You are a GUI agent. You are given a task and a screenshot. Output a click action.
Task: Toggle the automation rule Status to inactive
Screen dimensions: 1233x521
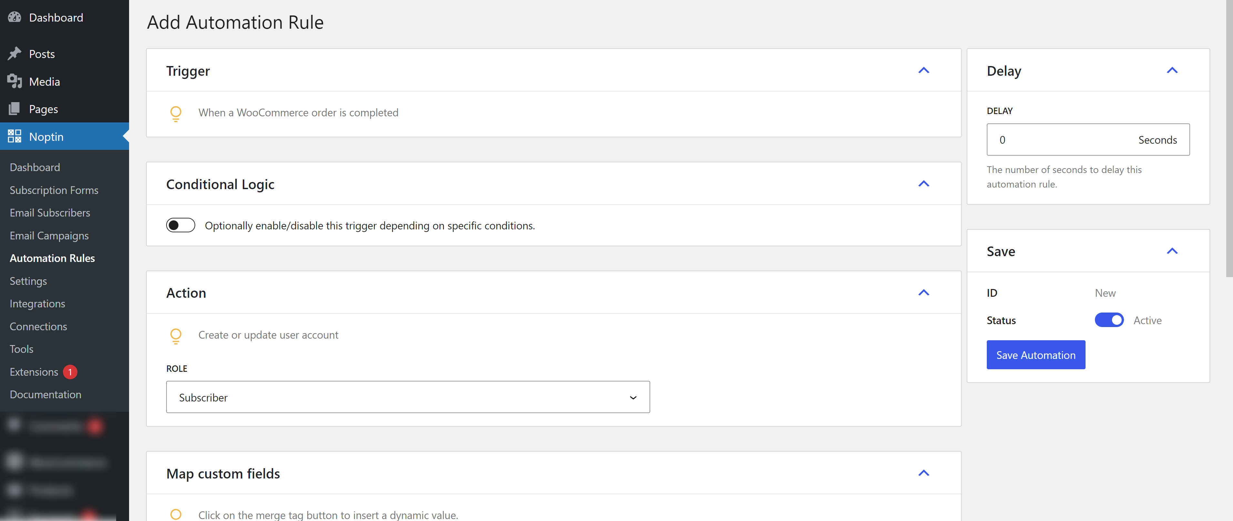[1109, 319]
